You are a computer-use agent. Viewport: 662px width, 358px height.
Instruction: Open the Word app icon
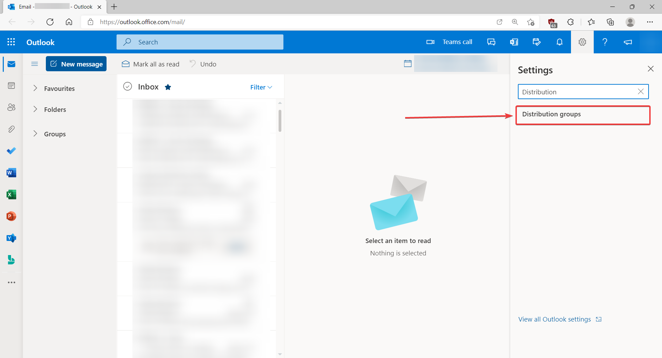(11, 173)
